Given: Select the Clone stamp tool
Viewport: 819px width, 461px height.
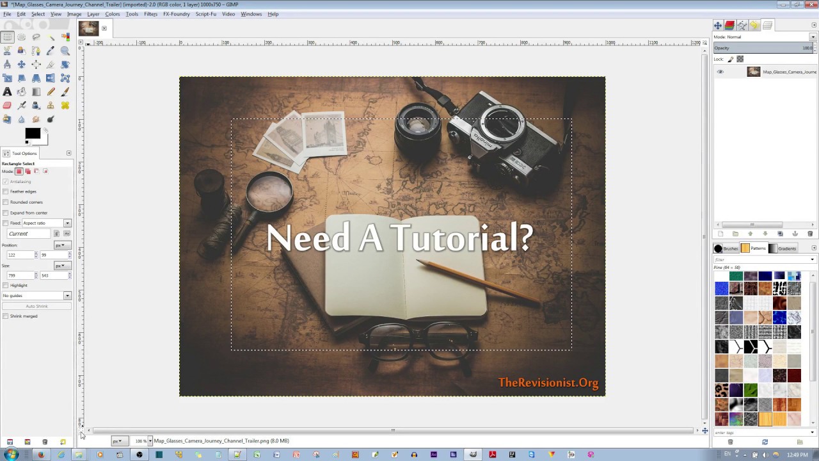Looking at the screenshot, I should pos(51,105).
